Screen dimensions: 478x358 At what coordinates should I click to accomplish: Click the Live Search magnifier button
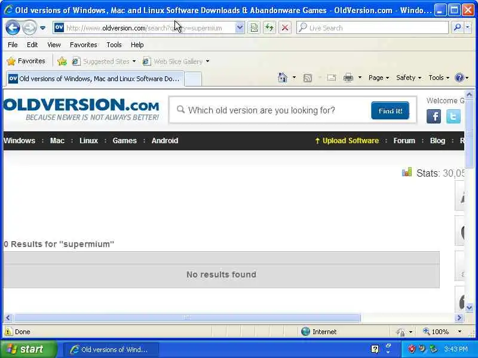click(x=457, y=27)
